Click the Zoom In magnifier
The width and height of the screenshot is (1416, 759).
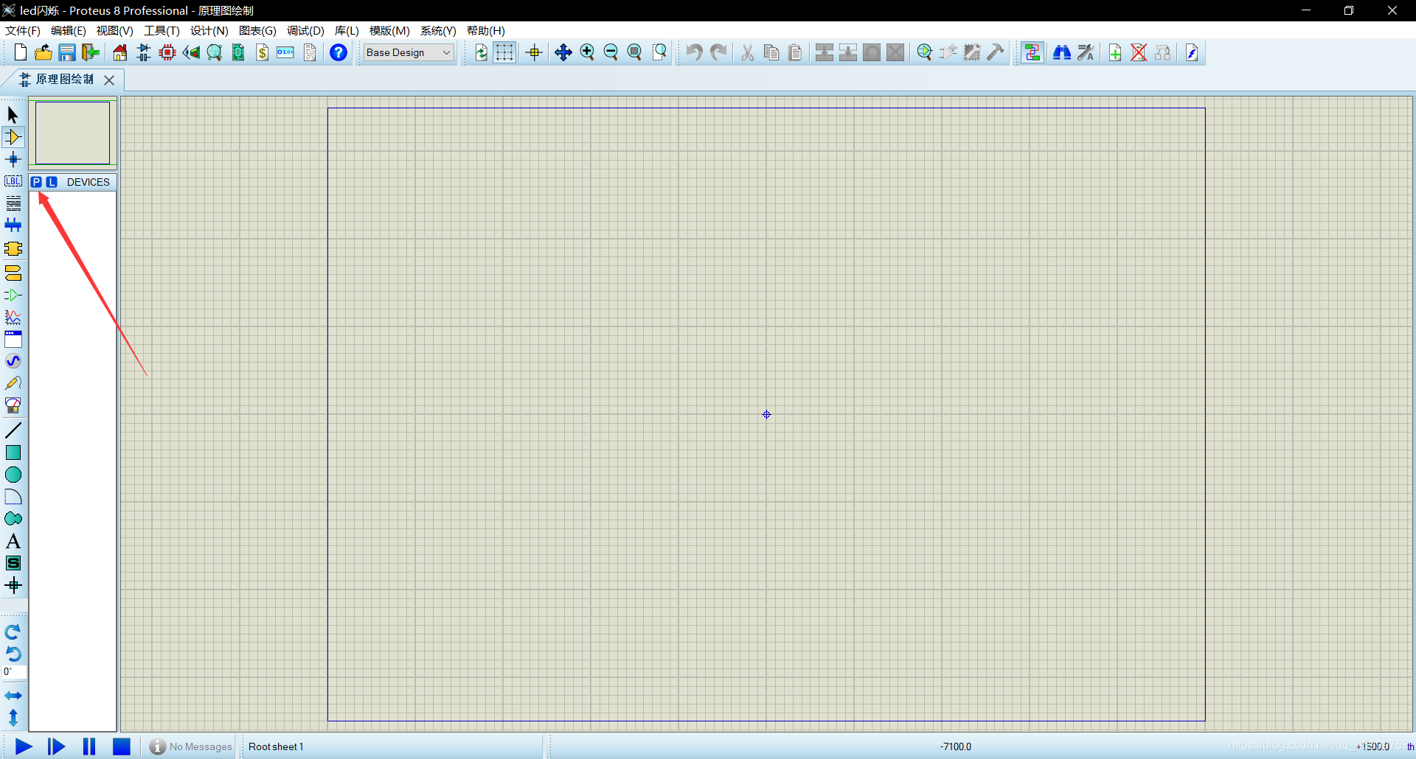click(587, 52)
